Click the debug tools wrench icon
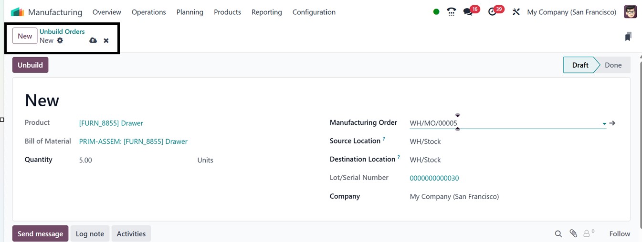Image resolution: width=642 pixels, height=242 pixels. click(x=516, y=12)
